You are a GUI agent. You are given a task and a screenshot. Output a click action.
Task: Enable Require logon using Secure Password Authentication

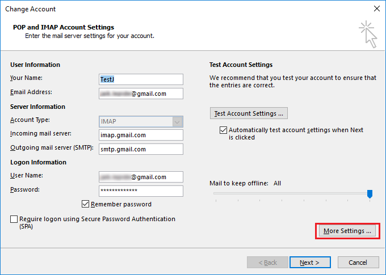[x=14, y=219]
